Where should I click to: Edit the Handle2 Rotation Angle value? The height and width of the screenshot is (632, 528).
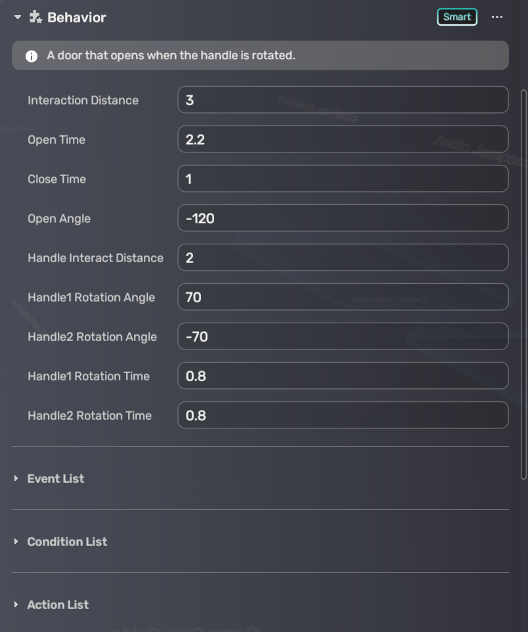pos(343,336)
